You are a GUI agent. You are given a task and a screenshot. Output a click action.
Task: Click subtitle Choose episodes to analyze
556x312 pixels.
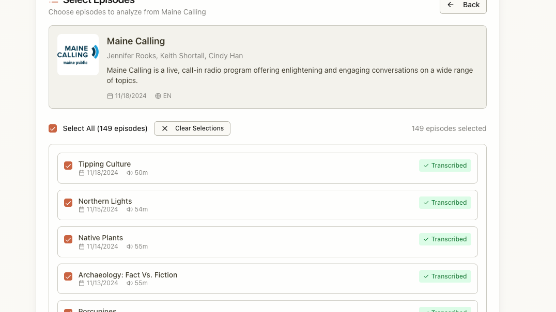click(x=127, y=12)
